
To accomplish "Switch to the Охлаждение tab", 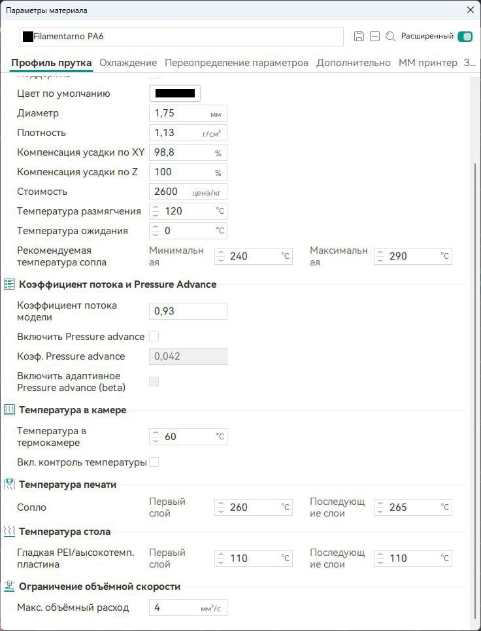I will coord(128,63).
